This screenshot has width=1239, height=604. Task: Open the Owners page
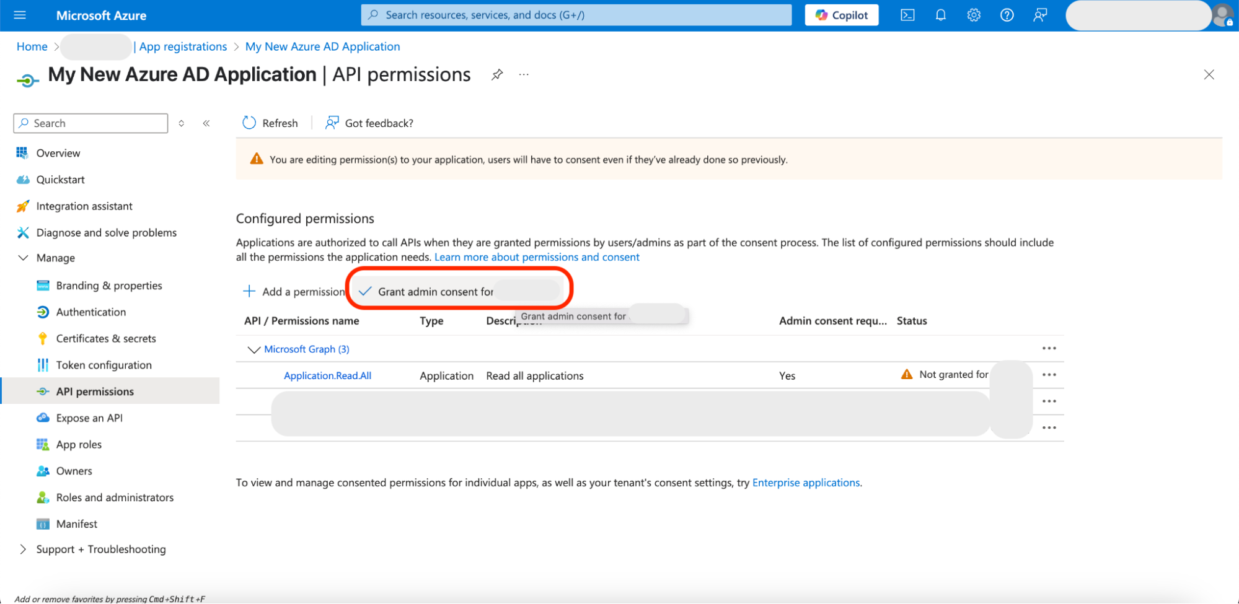pyautogui.click(x=74, y=471)
